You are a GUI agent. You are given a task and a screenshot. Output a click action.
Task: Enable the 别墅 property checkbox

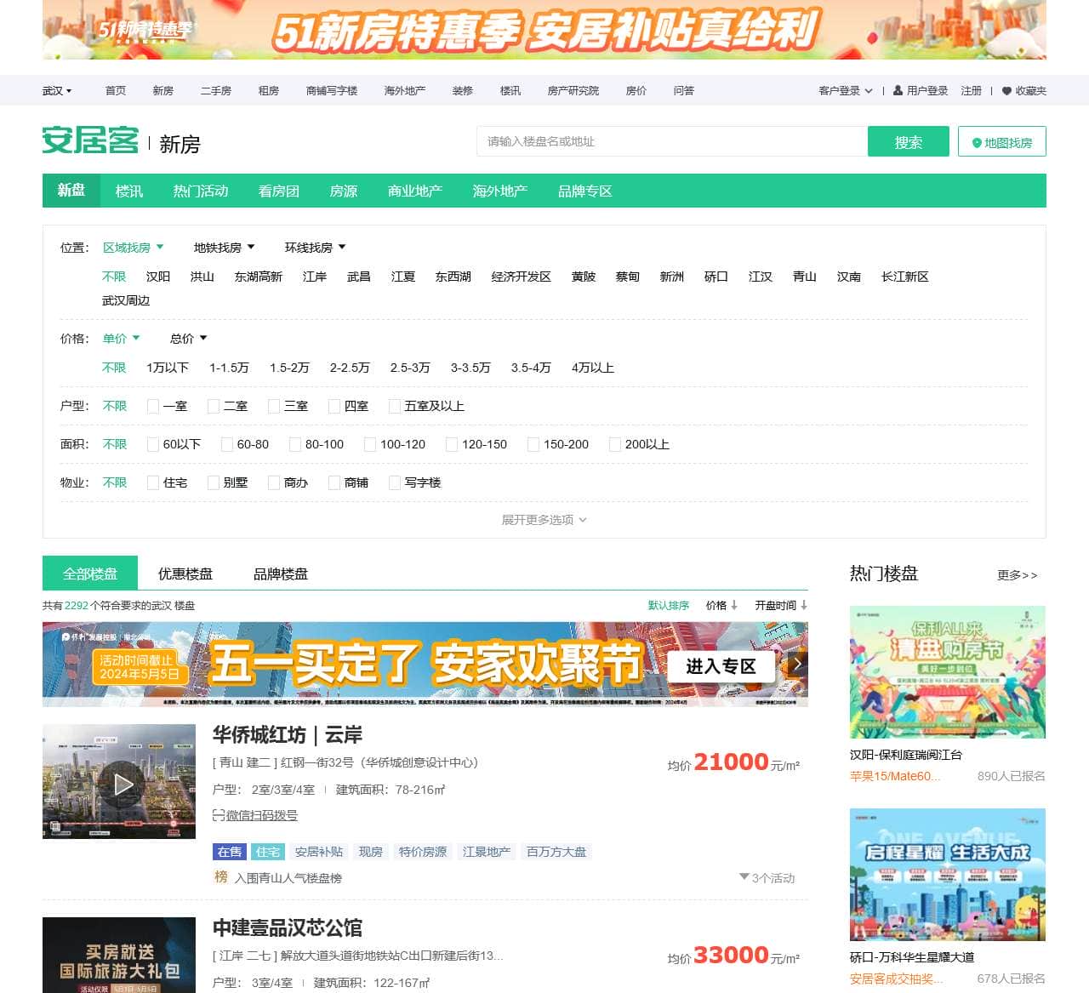click(214, 482)
